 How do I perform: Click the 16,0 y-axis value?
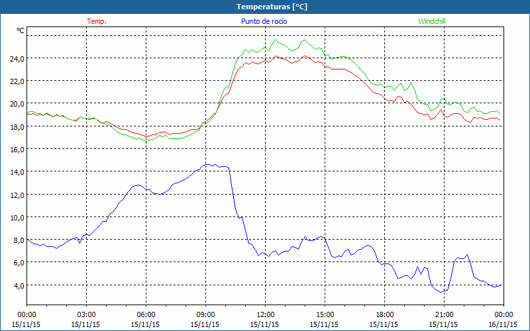17,150
